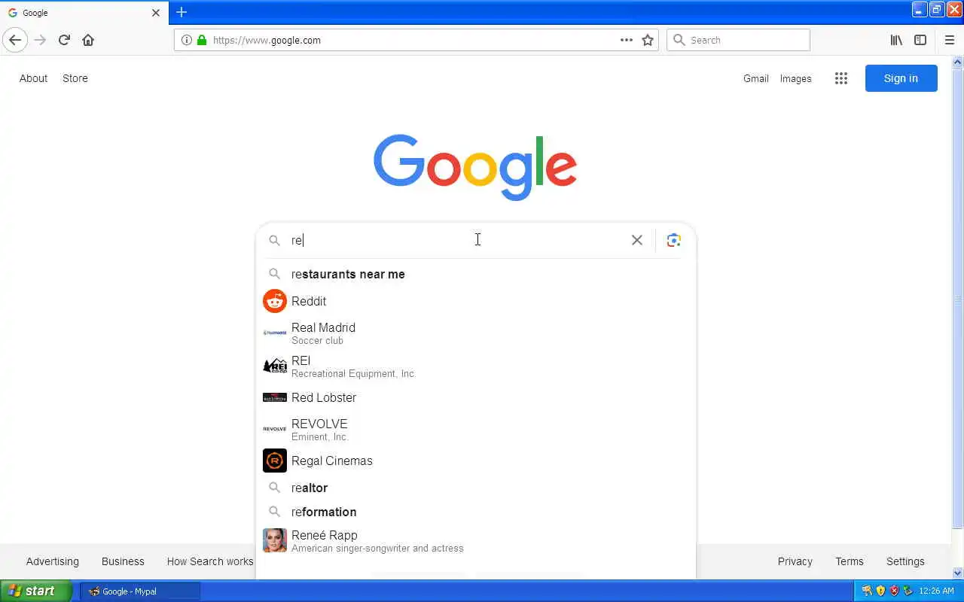Viewport: 964px width, 602px height.
Task: Open the Windows start menu
Action: 36,591
